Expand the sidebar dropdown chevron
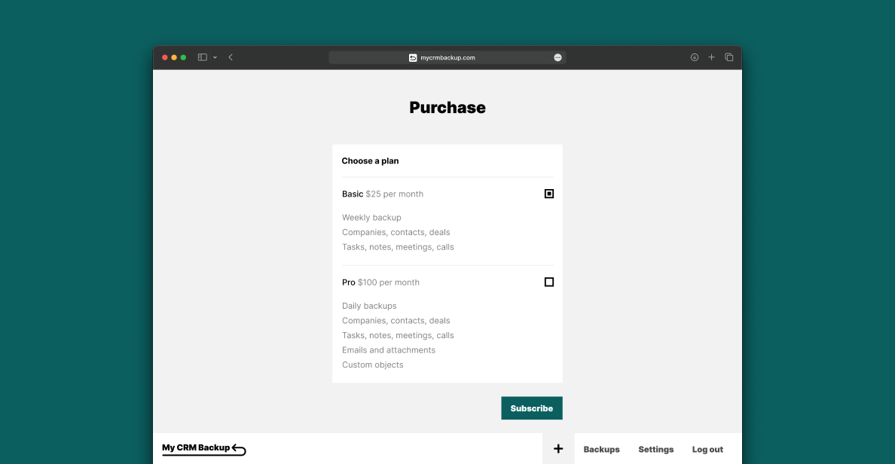The width and height of the screenshot is (895, 464). 215,57
